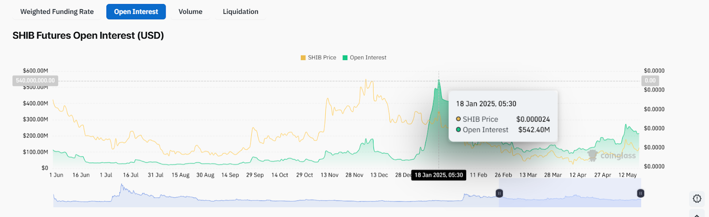The height and width of the screenshot is (217, 709).
Task: Click the right range slider handle
Action: pos(640,193)
